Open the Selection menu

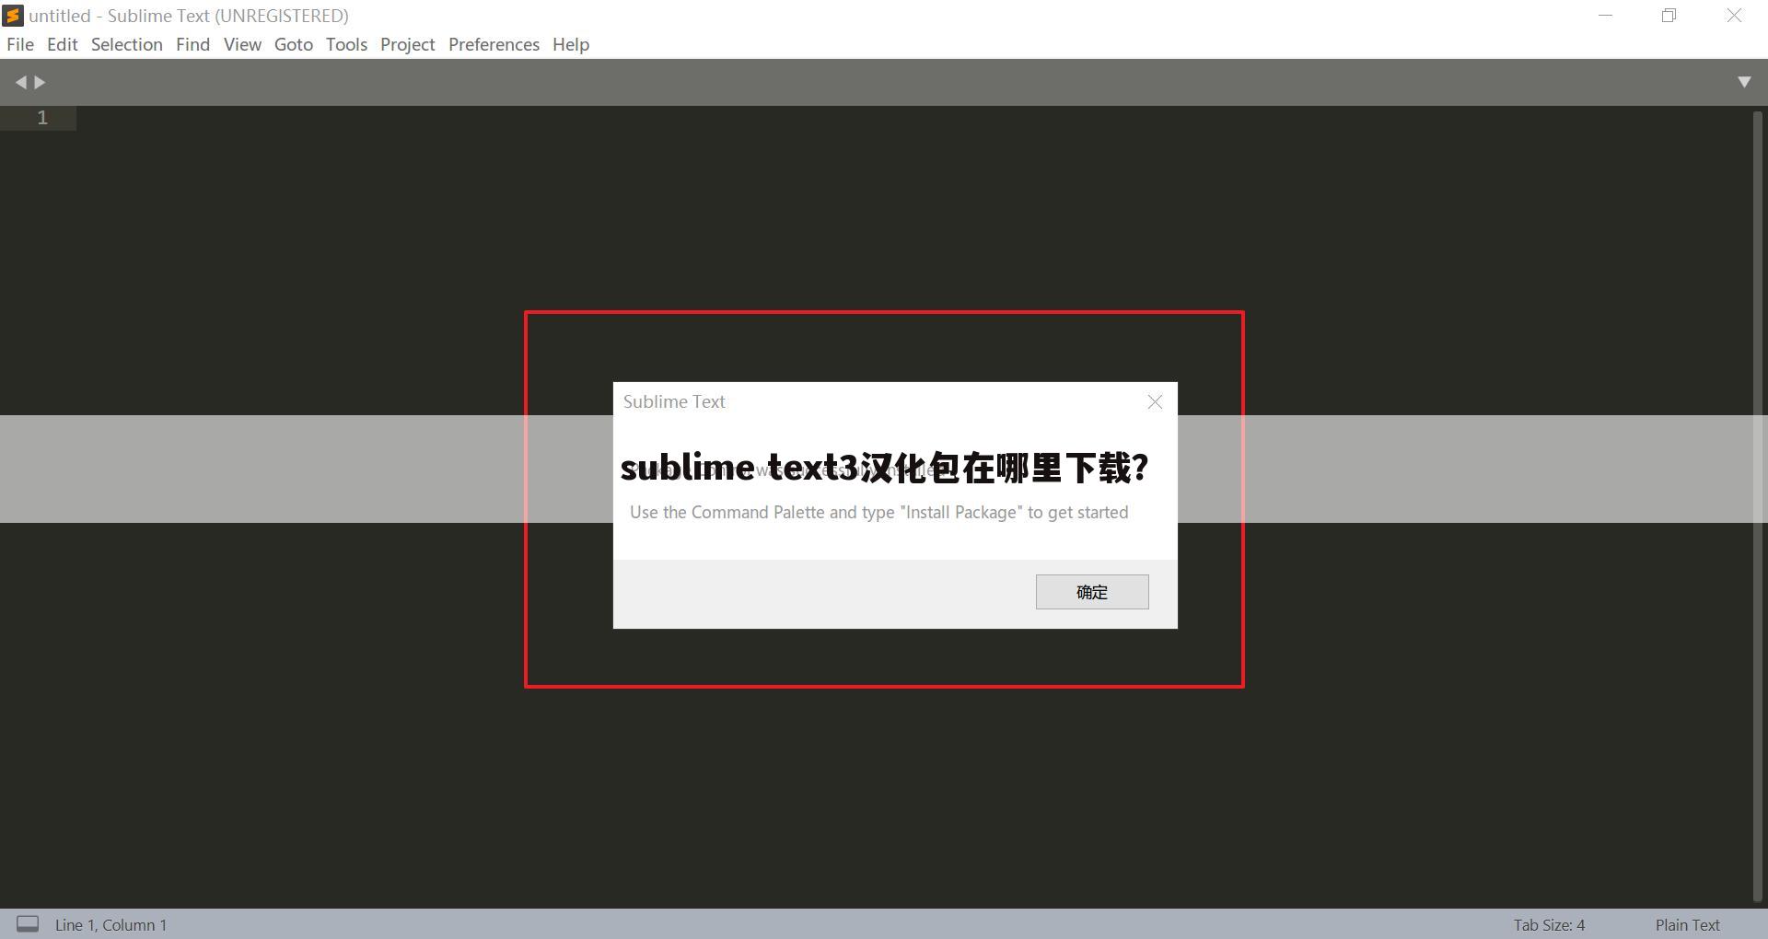(127, 44)
